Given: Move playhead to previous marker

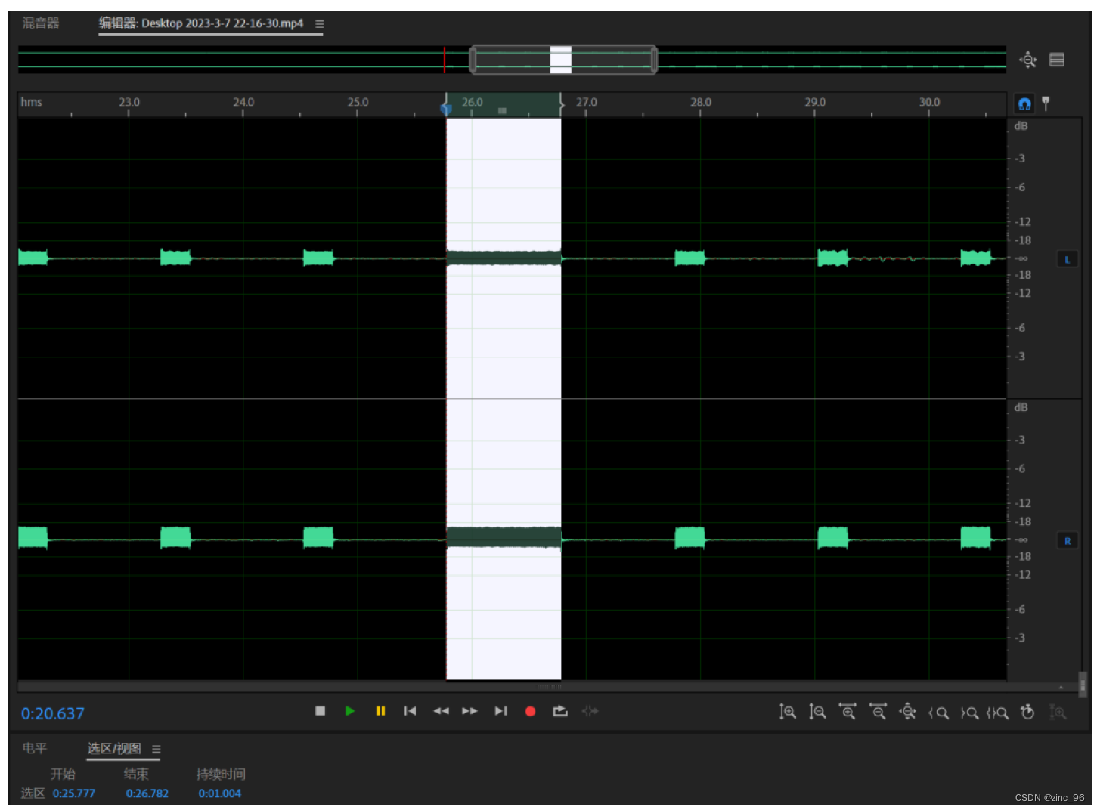Looking at the screenshot, I should pyautogui.click(x=410, y=711).
